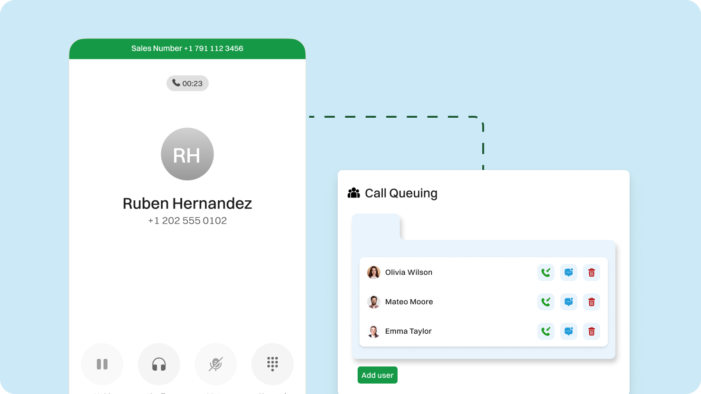Select the folder tab in Call Queuing
Image resolution: width=701 pixels, height=394 pixels.
click(376, 226)
